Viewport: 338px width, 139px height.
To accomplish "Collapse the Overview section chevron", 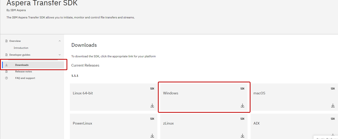I will click(x=60, y=41).
